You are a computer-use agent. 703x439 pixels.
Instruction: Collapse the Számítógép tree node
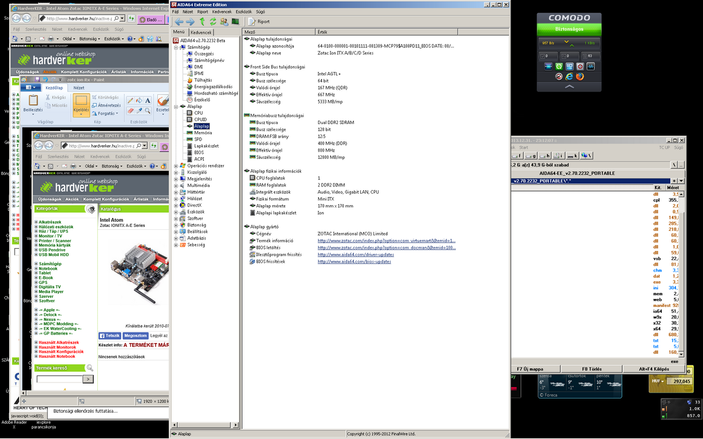click(x=176, y=47)
